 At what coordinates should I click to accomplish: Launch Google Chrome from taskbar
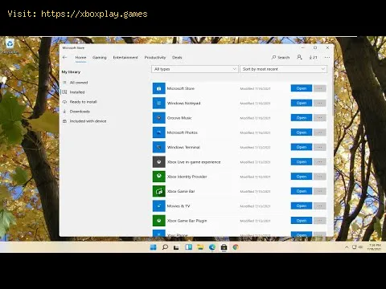pyautogui.click(x=236, y=247)
